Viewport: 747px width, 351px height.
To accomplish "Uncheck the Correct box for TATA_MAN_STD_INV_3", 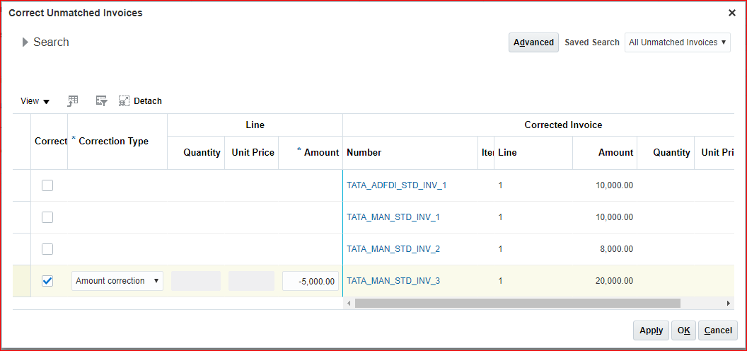I will pyautogui.click(x=47, y=281).
